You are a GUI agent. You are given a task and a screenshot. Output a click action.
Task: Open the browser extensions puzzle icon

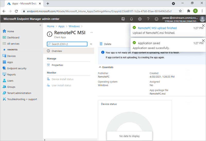click(188, 11)
